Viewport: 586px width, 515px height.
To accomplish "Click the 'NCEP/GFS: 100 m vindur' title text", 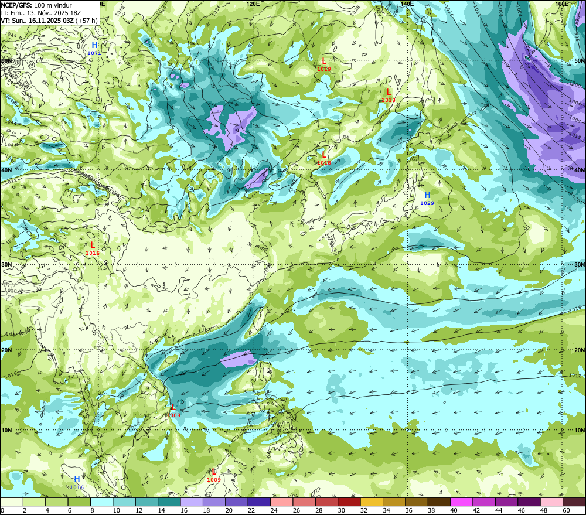I will tap(36, 5).
